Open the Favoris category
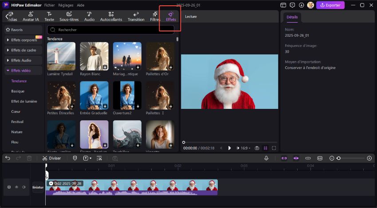 tap(24, 30)
